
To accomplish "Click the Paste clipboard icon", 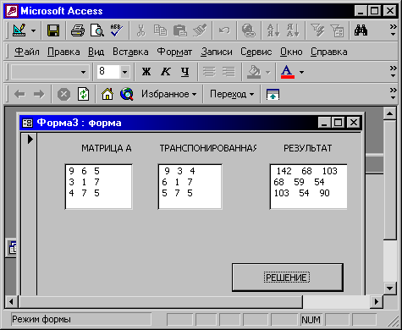I will click(x=180, y=30).
